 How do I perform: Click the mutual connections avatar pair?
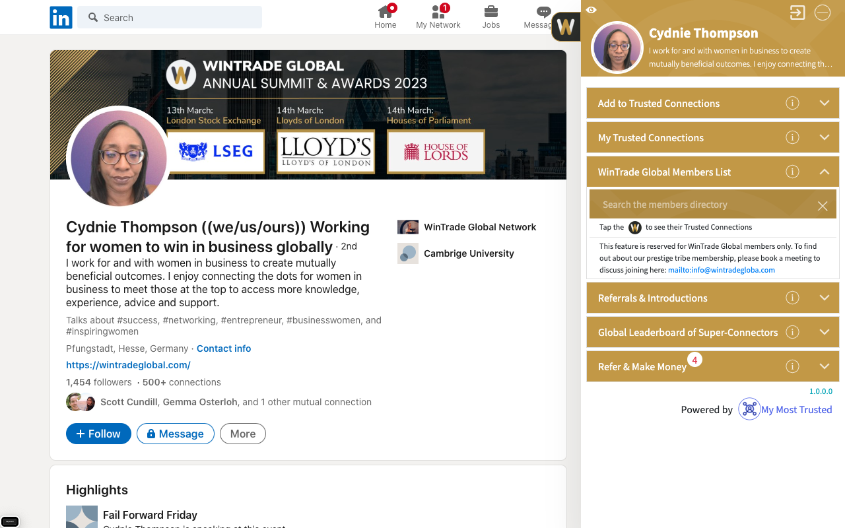pyautogui.click(x=81, y=402)
